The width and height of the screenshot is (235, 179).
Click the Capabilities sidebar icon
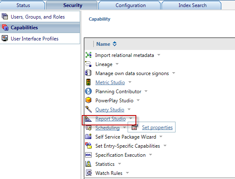click(5, 27)
